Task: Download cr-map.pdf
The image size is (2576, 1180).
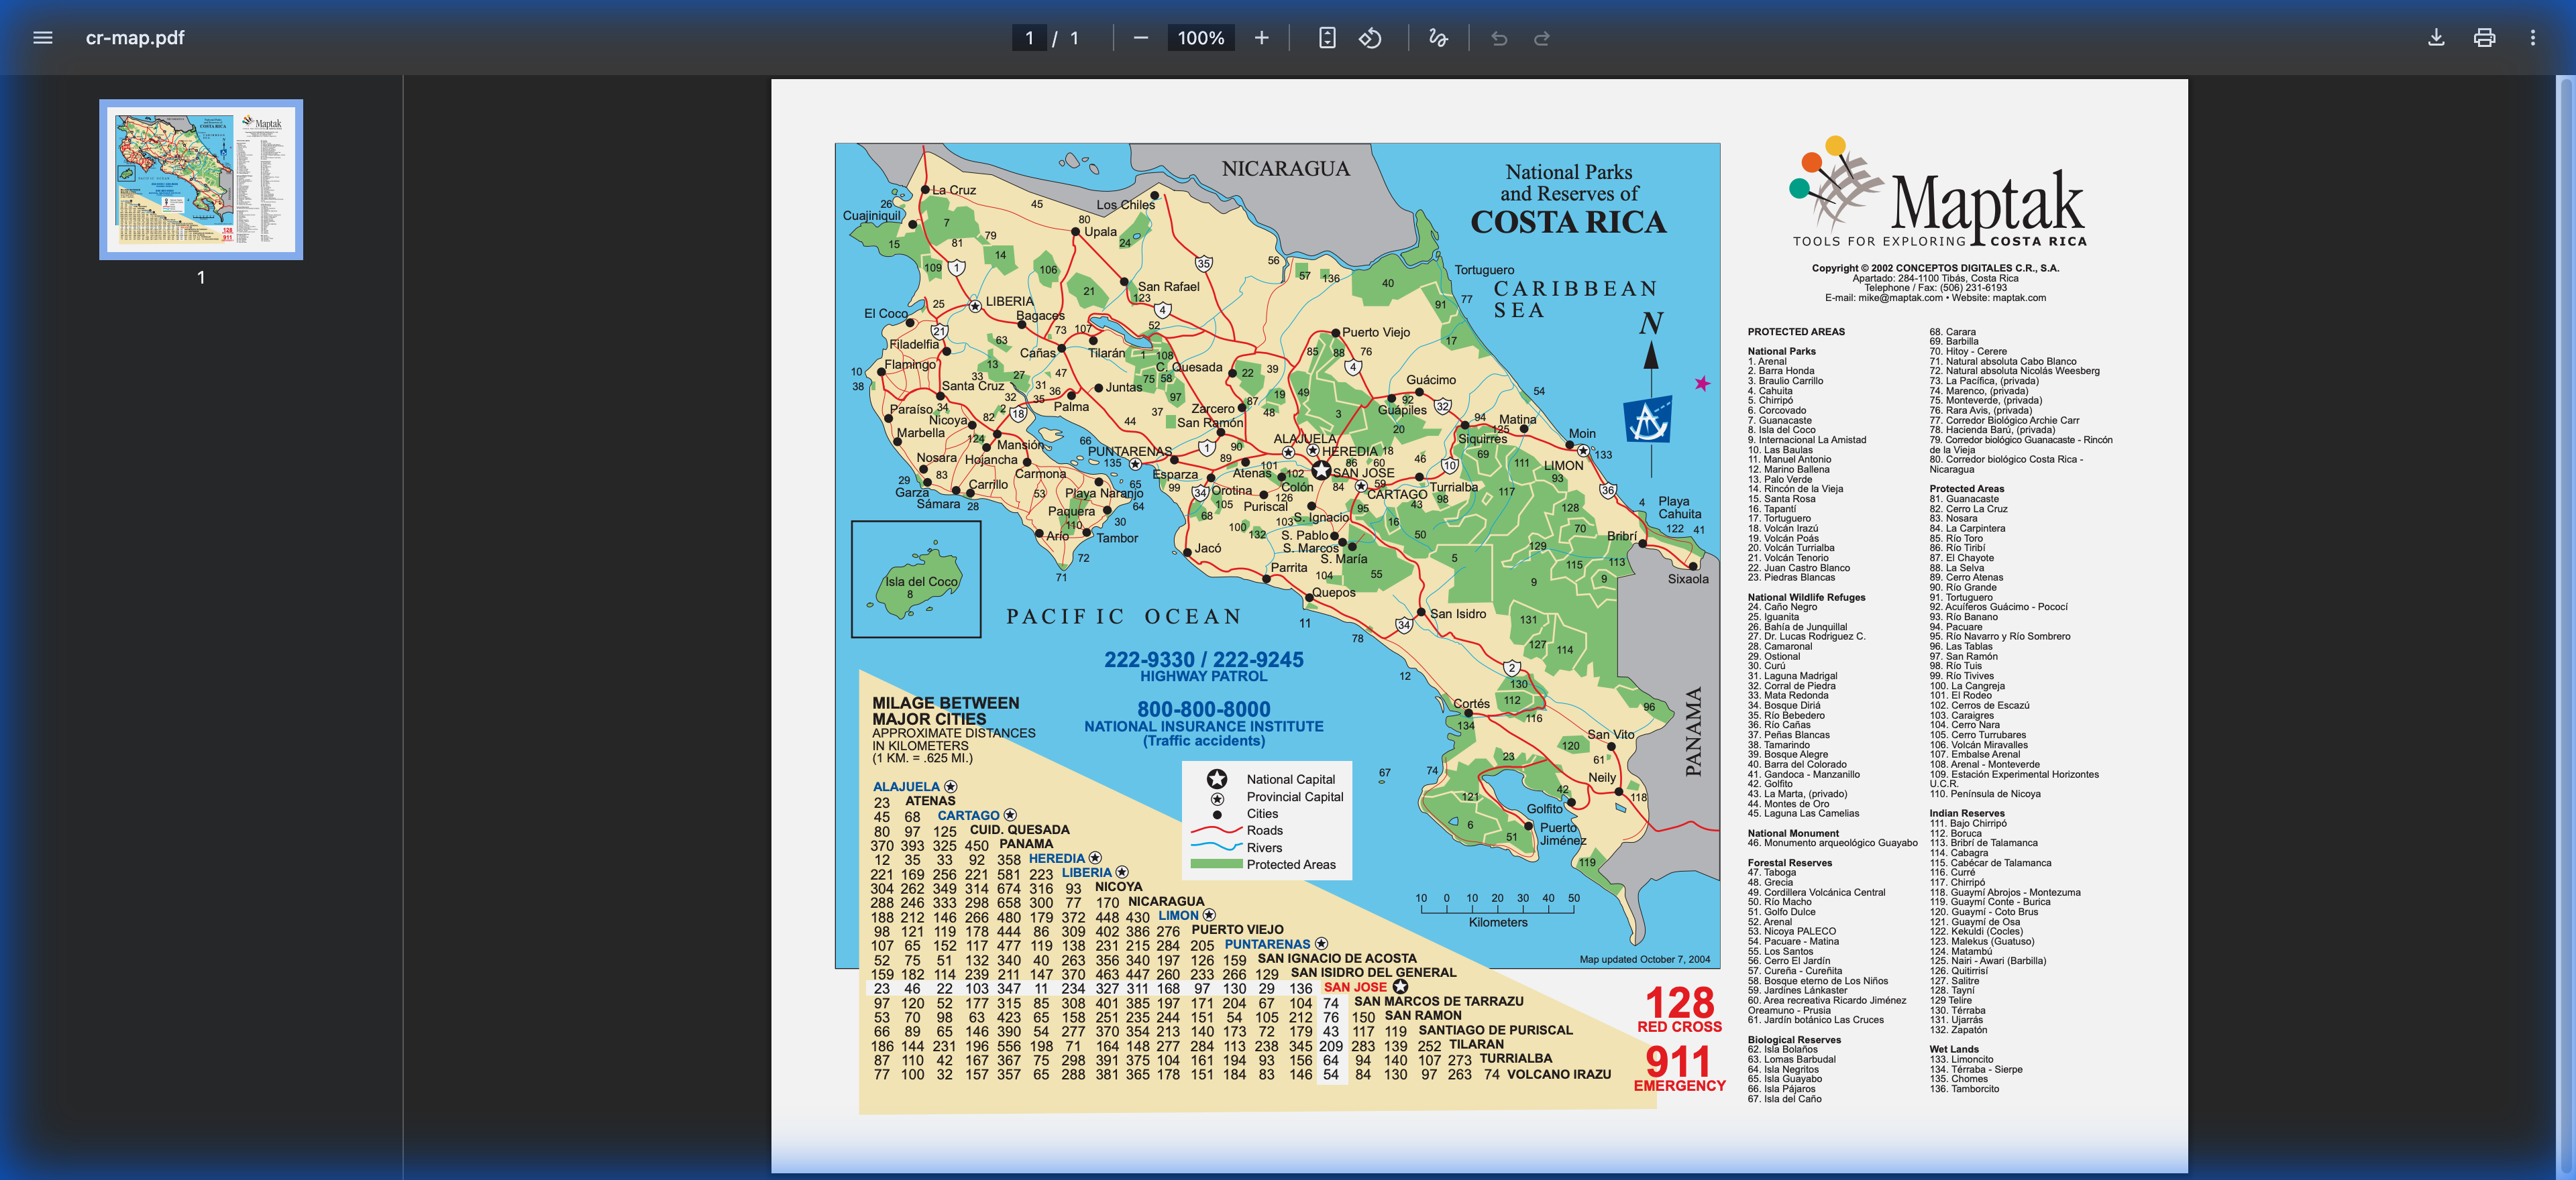Action: (2436, 38)
